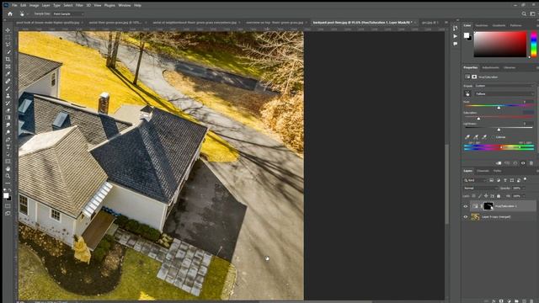
Task: Open the File menu
Action: pyautogui.click(x=14, y=6)
